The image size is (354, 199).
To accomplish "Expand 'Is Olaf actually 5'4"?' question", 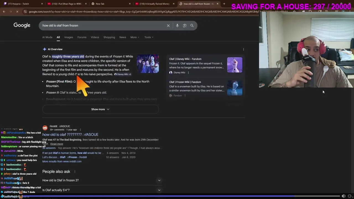I will click(x=102, y=190).
